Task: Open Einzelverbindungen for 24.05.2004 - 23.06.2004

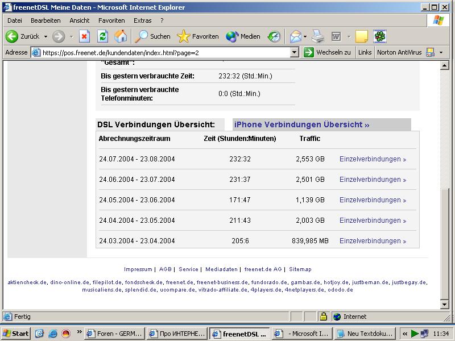Action: (x=373, y=200)
